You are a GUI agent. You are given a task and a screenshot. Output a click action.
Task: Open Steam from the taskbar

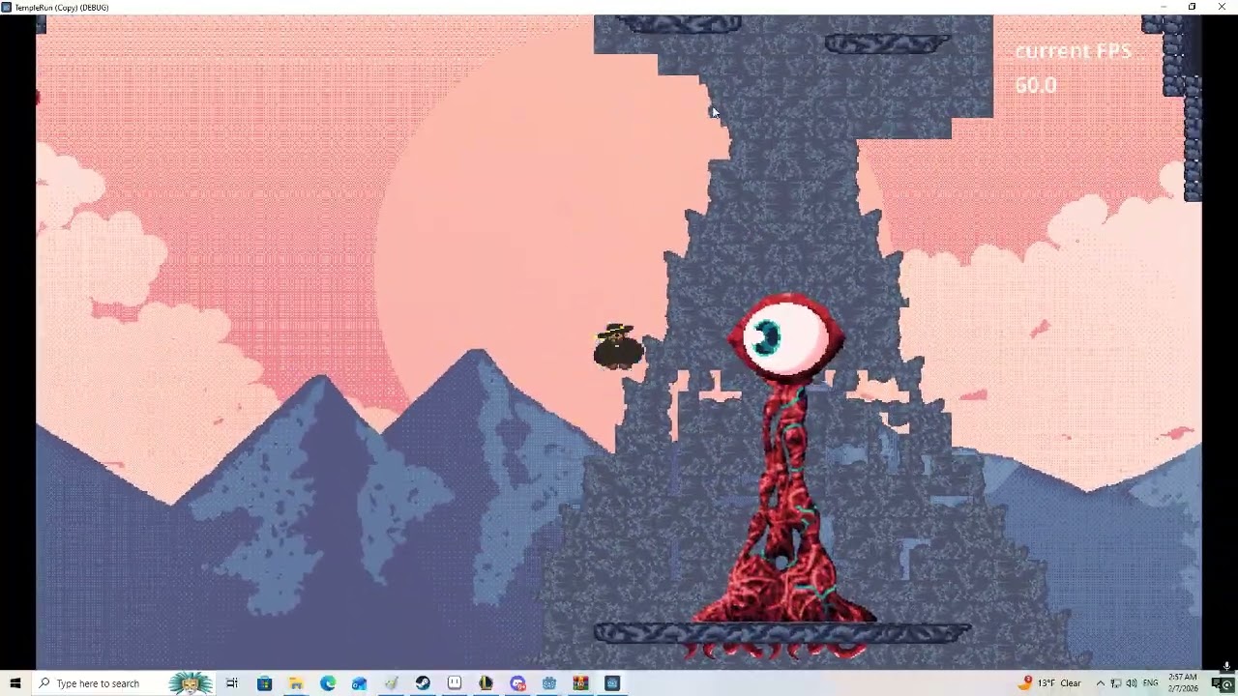[423, 683]
